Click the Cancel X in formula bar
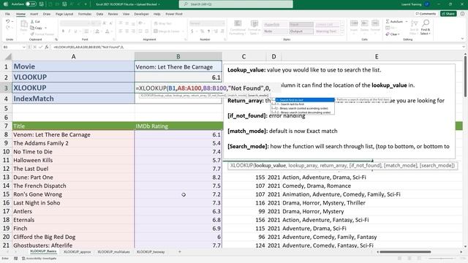The height and width of the screenshot is (263, 468). point(34,47)
